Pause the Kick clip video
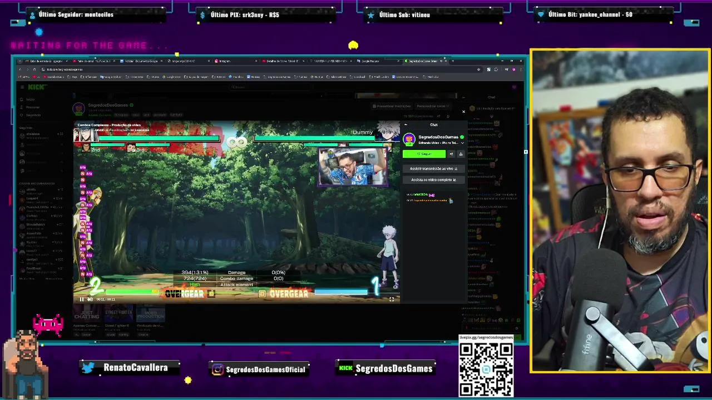The image size is (712, 400). tap(82, 299)
